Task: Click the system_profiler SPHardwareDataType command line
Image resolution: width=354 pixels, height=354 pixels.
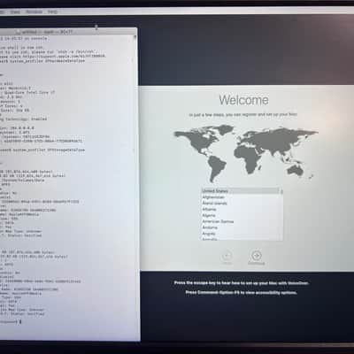Action: pos(42,61)
